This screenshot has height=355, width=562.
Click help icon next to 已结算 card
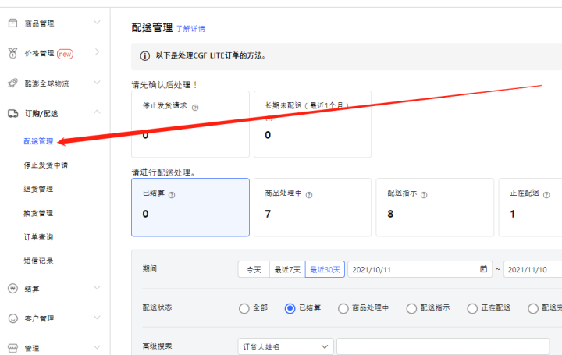tap(172, 195)
